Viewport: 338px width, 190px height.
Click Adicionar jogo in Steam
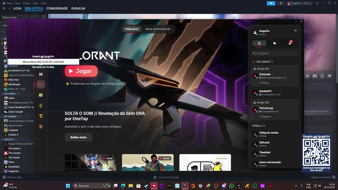[x=12, y=177]
